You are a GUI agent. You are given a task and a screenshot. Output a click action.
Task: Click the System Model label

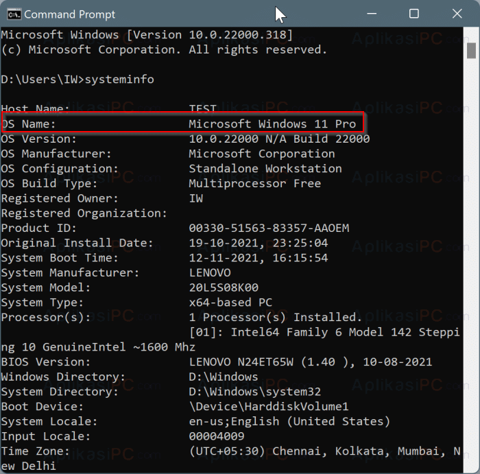46,288
